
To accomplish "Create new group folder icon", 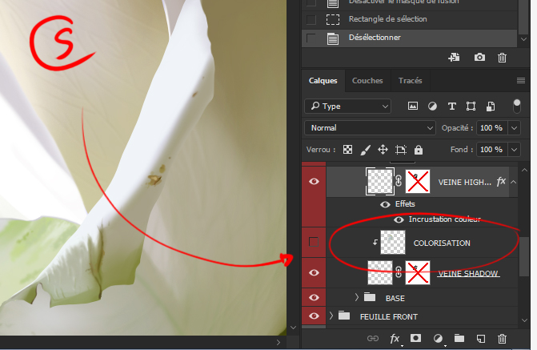I will point(459,340).
